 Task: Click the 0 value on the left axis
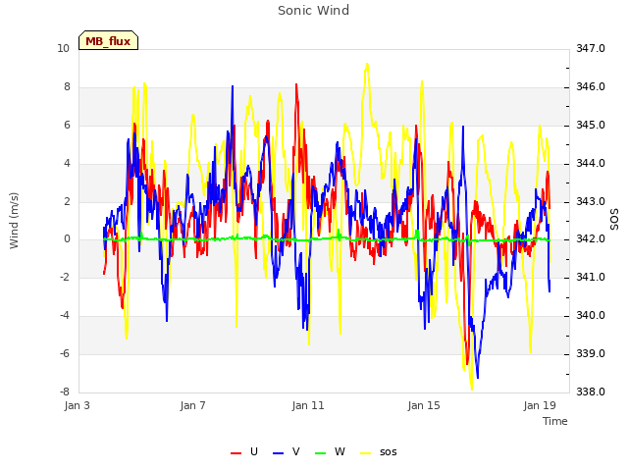(67, 239)
